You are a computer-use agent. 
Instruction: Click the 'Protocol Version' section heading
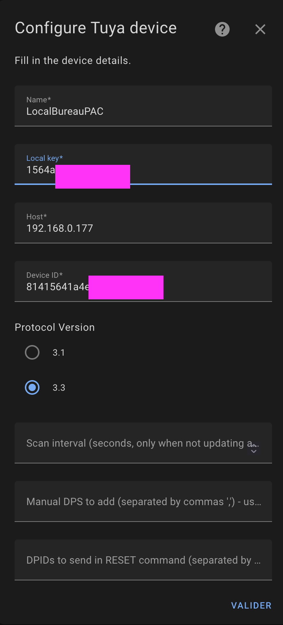[54, 327]
